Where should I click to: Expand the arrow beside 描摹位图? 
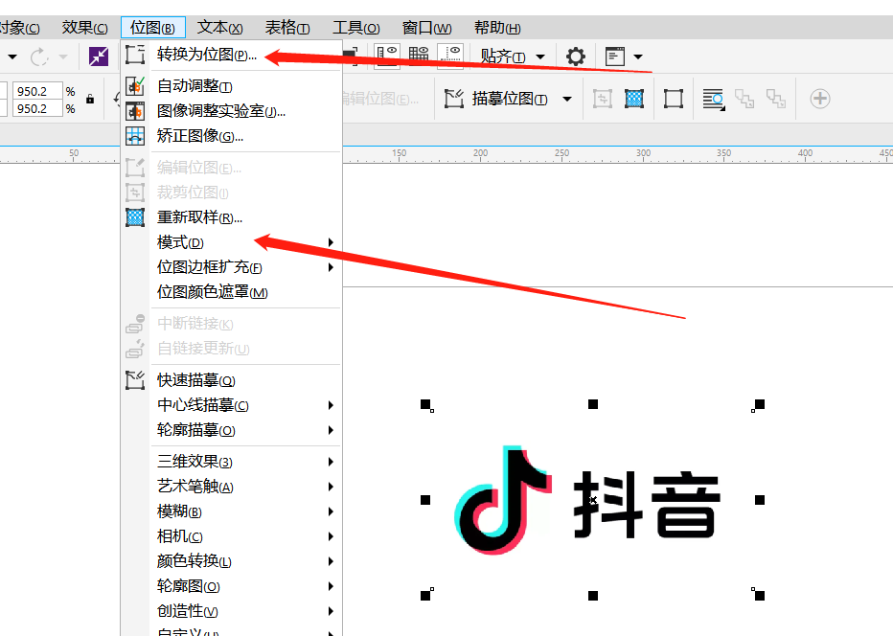point(566,99)
